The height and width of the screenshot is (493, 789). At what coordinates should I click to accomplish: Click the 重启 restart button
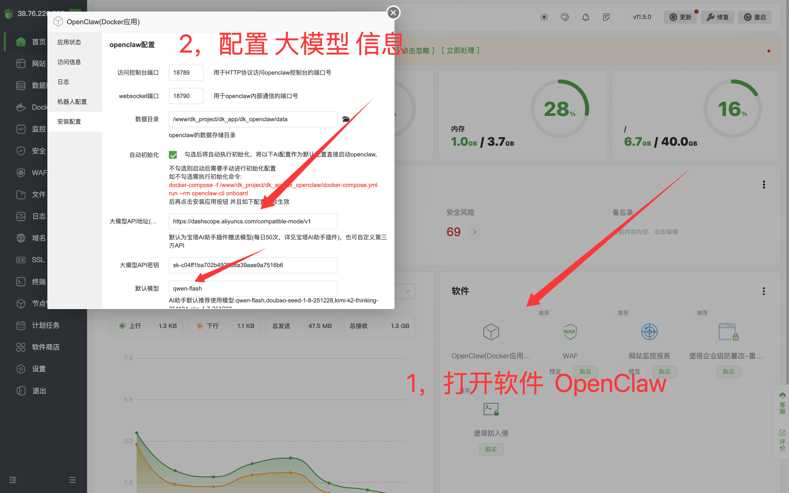(755, 17)
